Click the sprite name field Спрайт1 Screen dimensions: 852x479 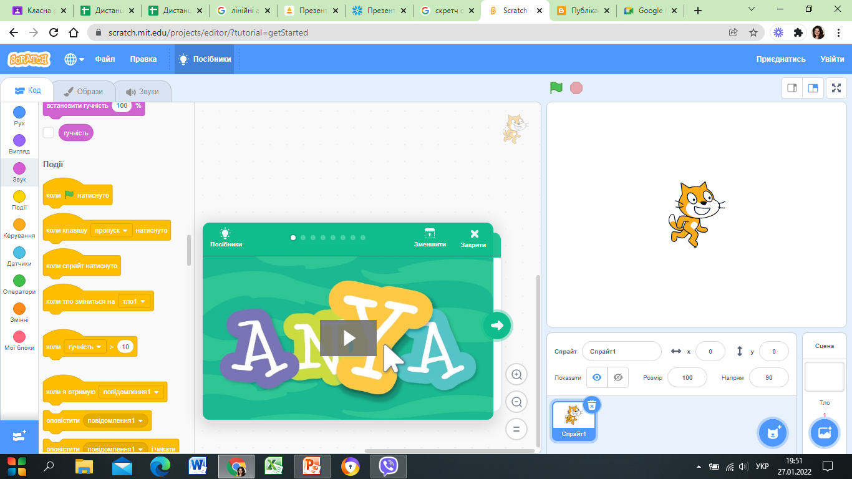pos(622,351)
